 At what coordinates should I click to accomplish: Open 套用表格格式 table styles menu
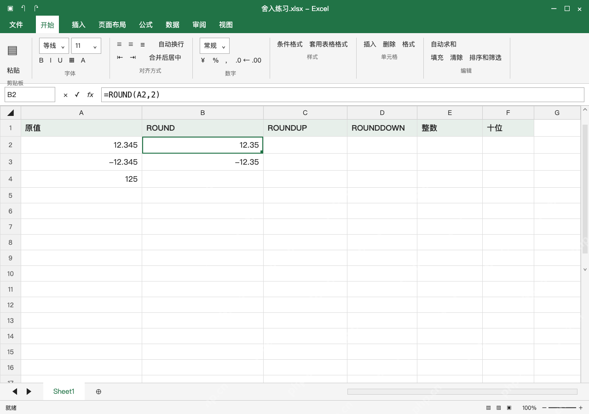pyautogui.click(x=329, y=44)
